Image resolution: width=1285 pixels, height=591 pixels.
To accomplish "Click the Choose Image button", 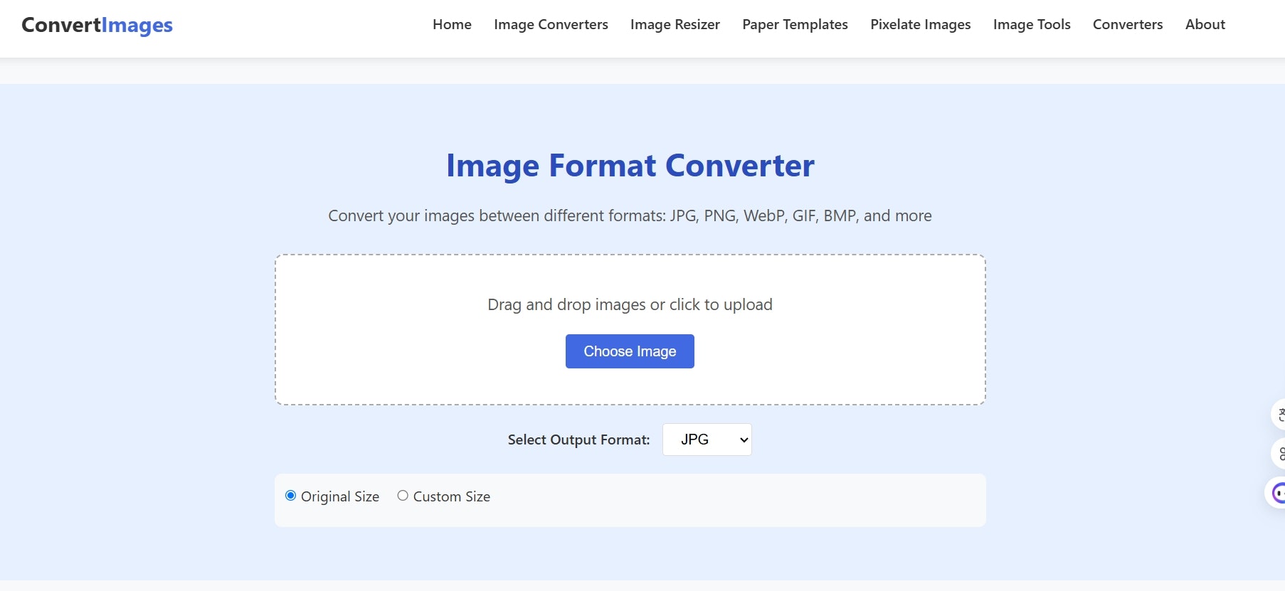I will coord(630,351).
